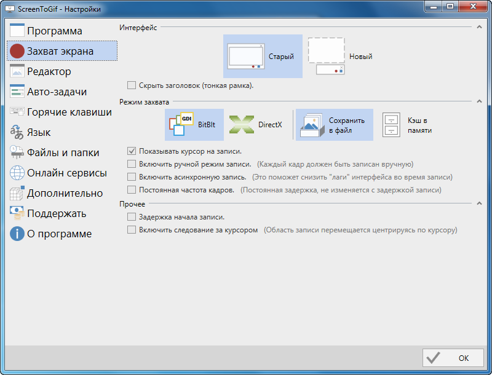The height and width of the screenshot is (375, 492).
Task: Click the Авто-задачи list icon
Action: point(17,91)
